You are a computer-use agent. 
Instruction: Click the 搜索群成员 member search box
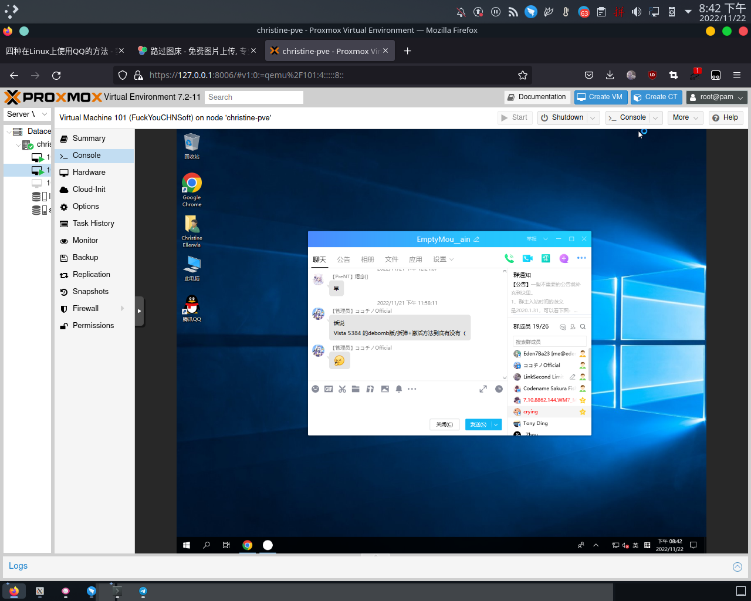tap(550, 342)
